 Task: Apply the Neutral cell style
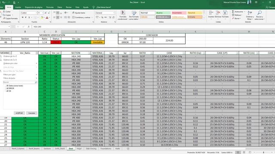point(195,13)
